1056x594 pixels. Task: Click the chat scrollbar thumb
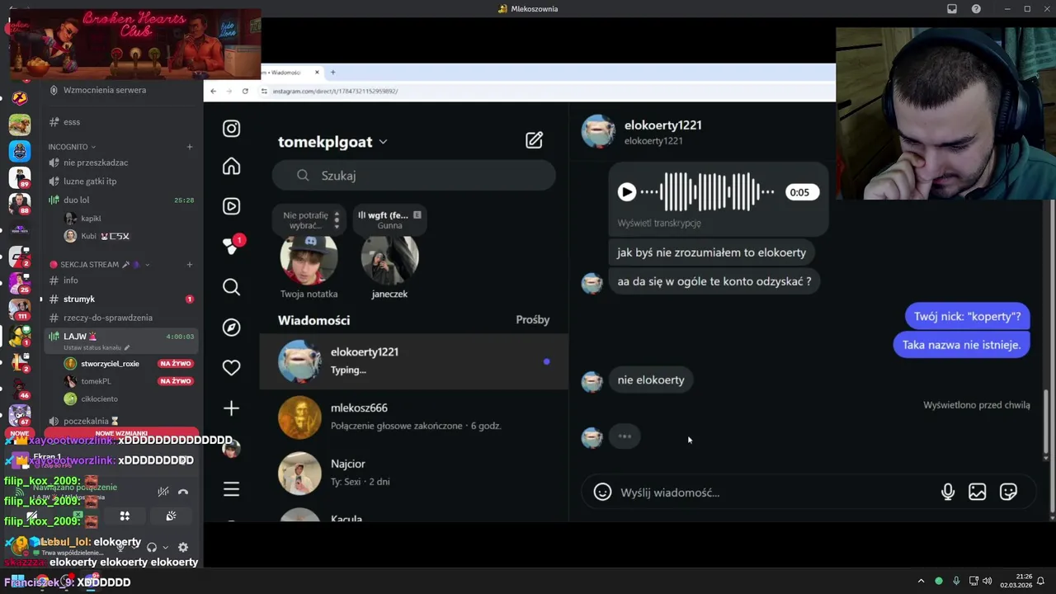(x=1046, y=422)
